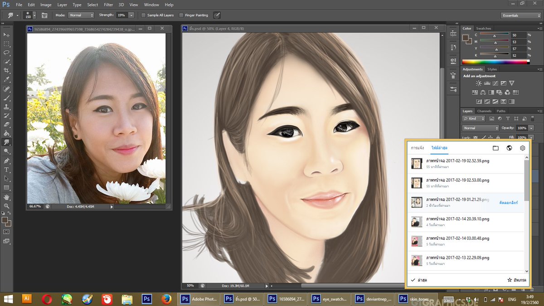Enable Sample All Layers checkbox
Screen dimensions: 544x306
click(x=143, y=15)
